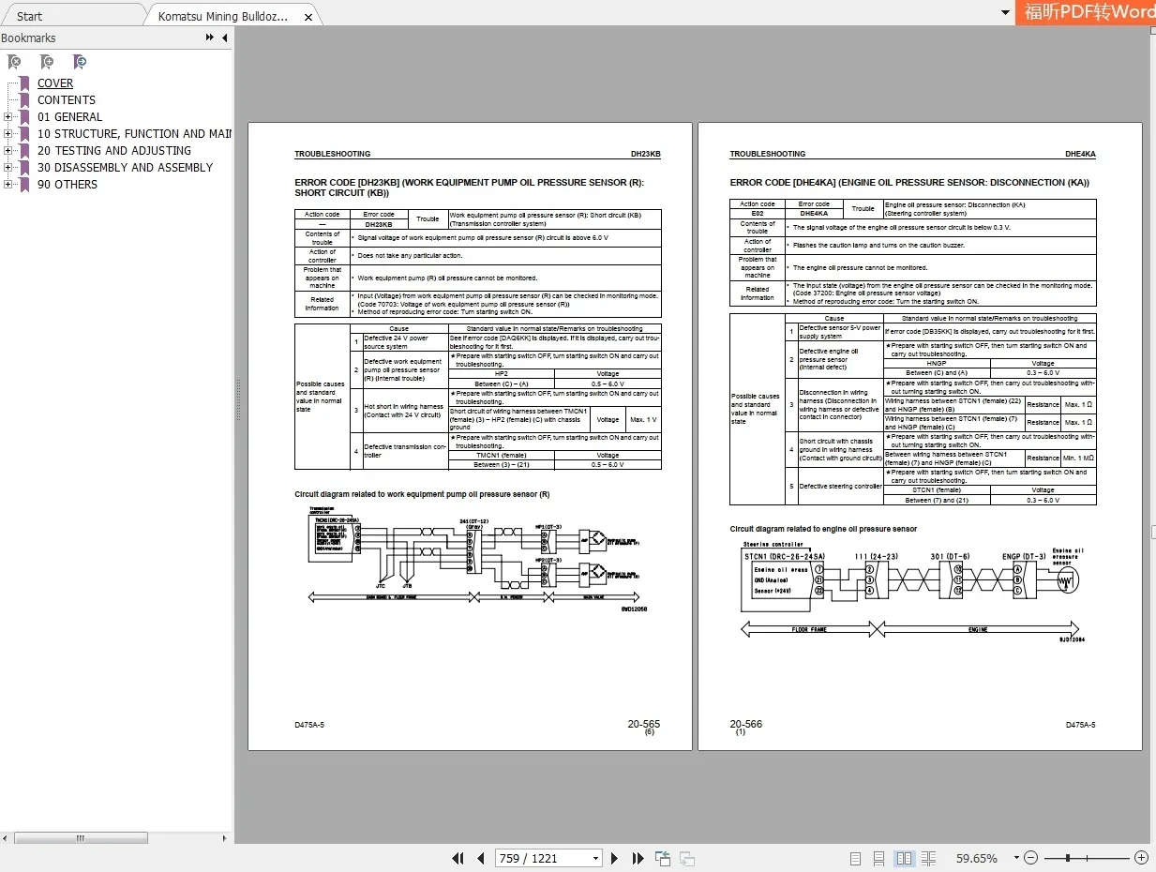Click the PDF to Word banner button
The height and width of the screenshot is (872, 1156).
click(x=1086, y=12)
